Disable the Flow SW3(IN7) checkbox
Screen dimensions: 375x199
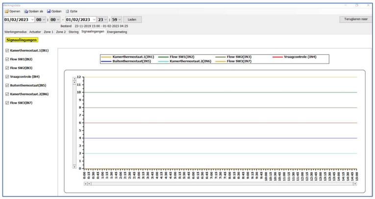click(x=6, y=103)
